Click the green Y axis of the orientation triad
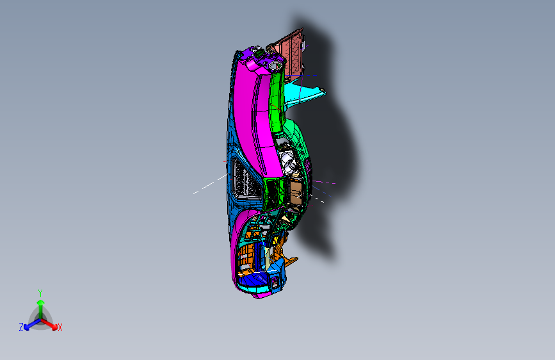Screen dimensions: 555x360 [40, 309]
